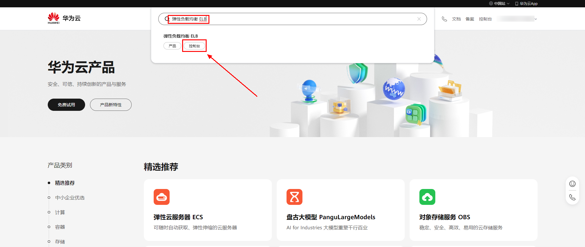Open the PanguLargeModels hourglass icon
The width and height of the screenshot is (585, 247).
[x=294, y=197]
